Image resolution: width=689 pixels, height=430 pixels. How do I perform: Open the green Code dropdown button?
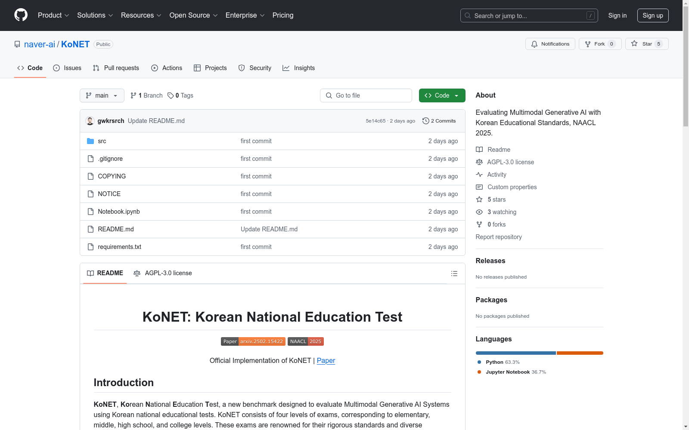[442, 95]
